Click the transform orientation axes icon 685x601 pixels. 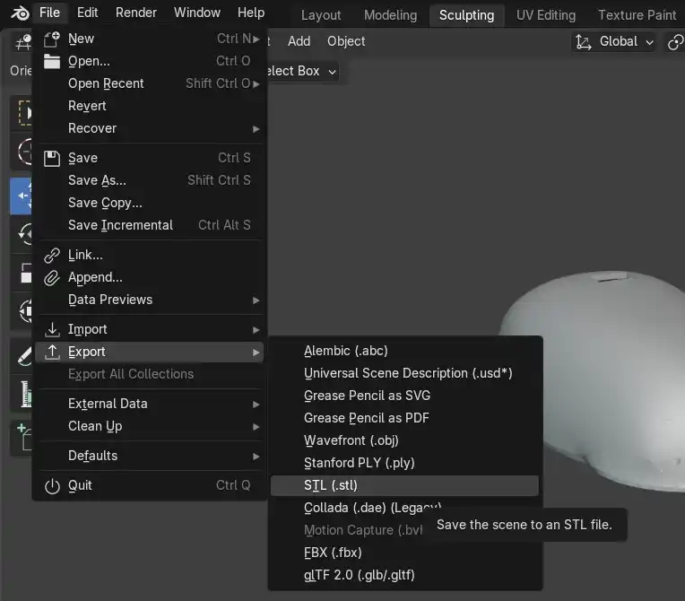click(583, 42)
